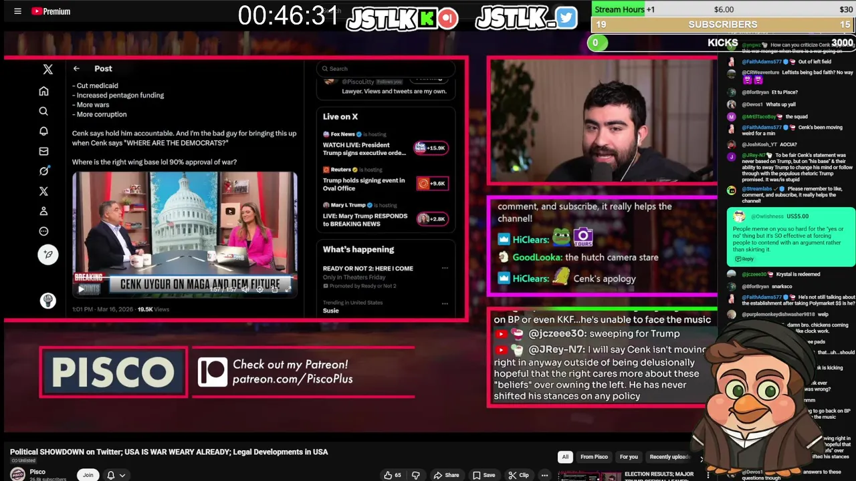Dislike the YouTube video
856x481 pixels.
[415, 475]
